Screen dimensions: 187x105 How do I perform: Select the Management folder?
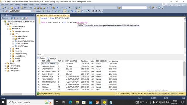click(14, 71)
